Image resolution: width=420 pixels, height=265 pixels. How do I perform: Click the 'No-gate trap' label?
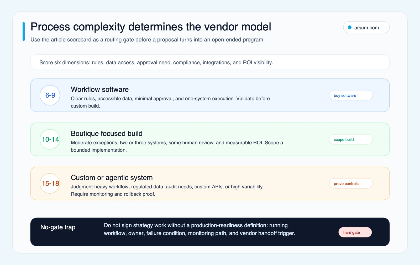[58, 227]
